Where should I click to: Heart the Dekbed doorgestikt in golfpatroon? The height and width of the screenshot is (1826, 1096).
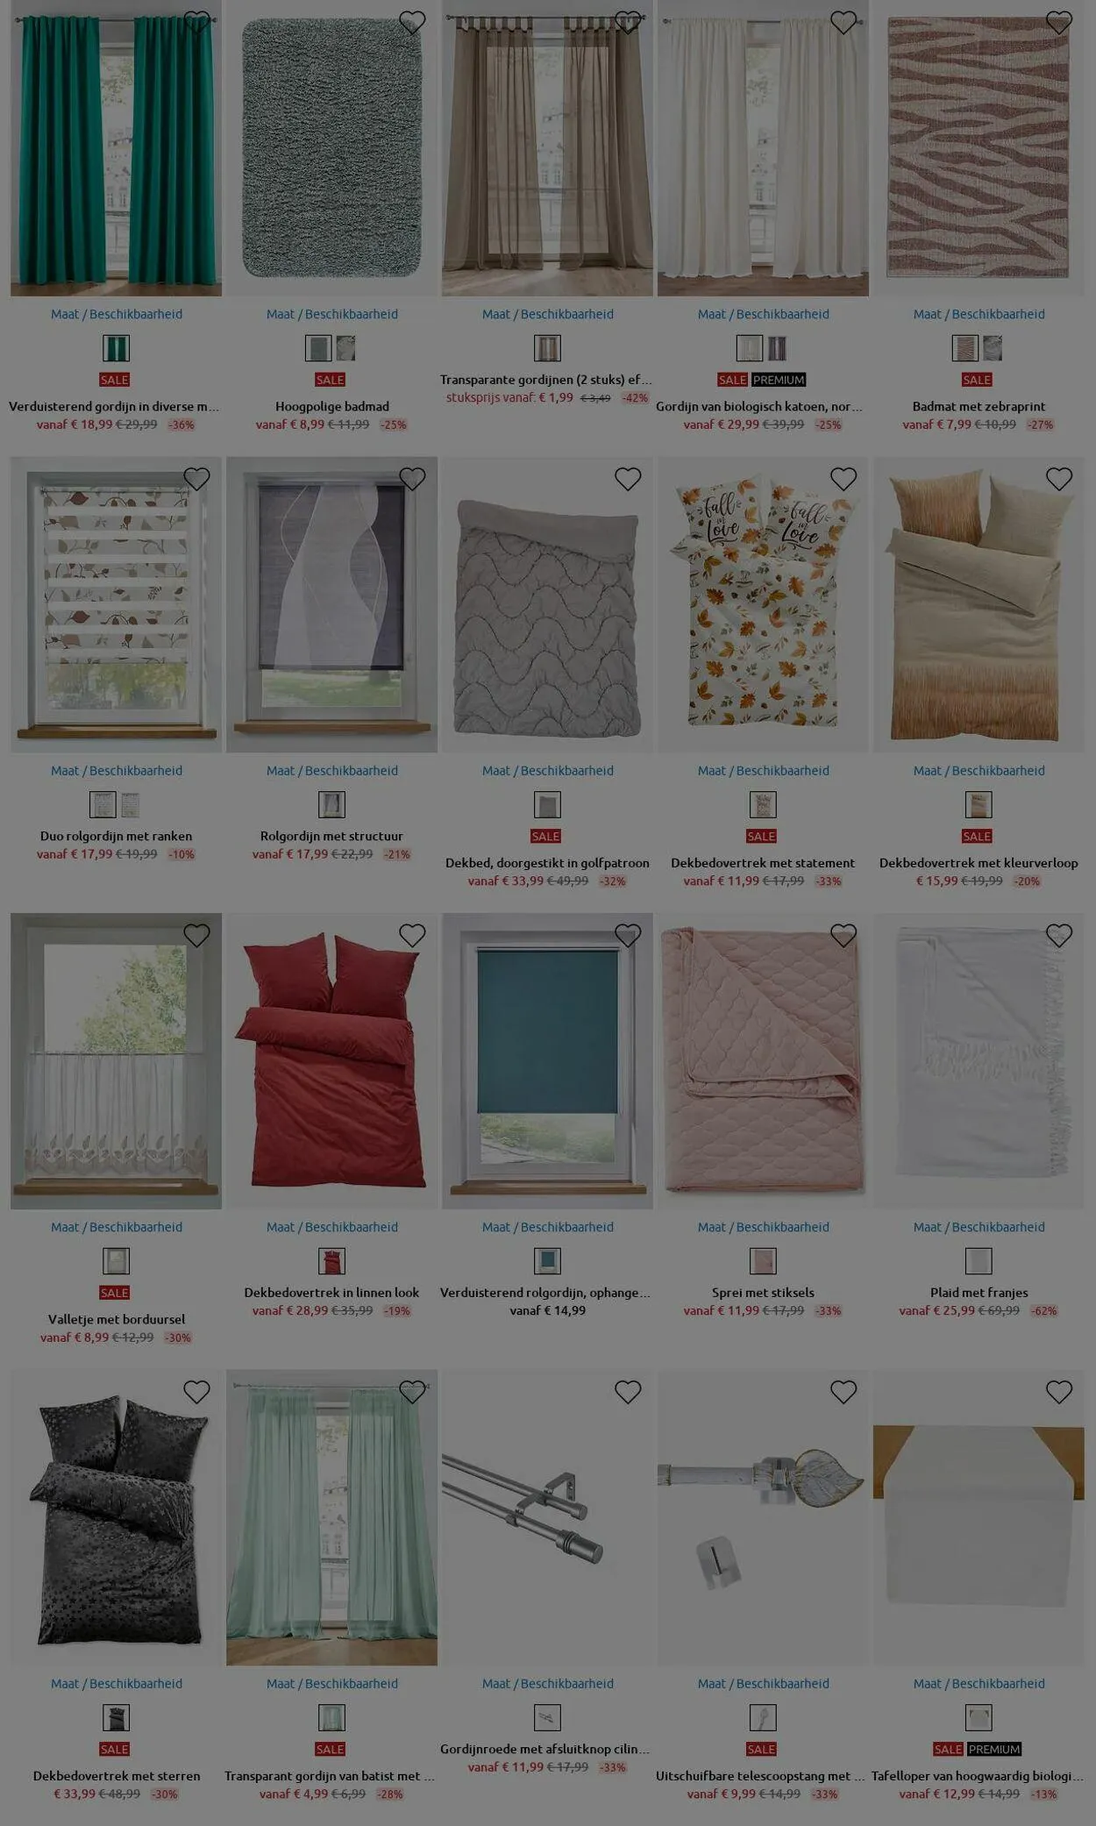point(628,479)
